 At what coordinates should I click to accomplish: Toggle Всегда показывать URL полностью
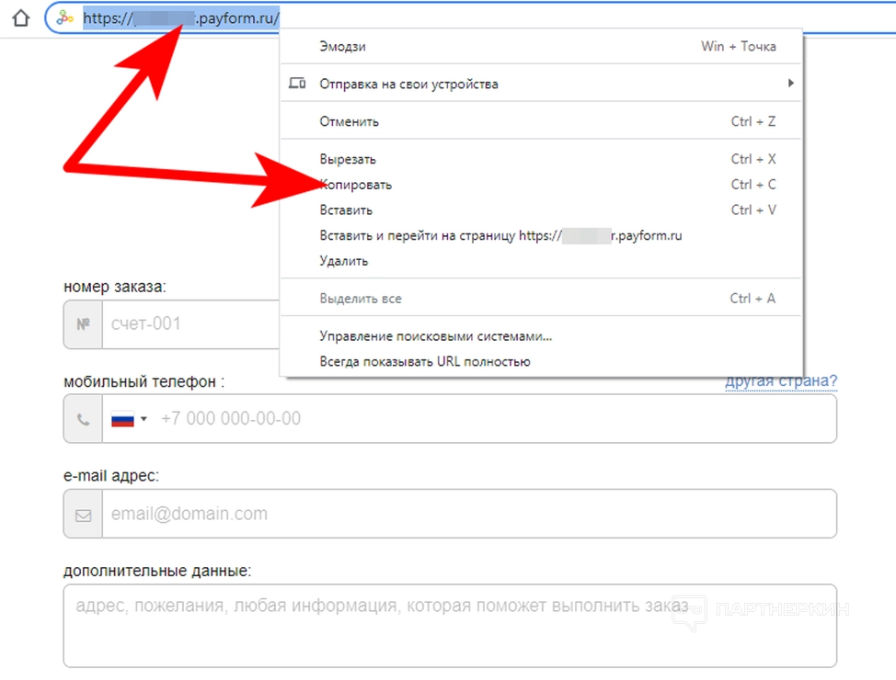[x=541, y=361]
